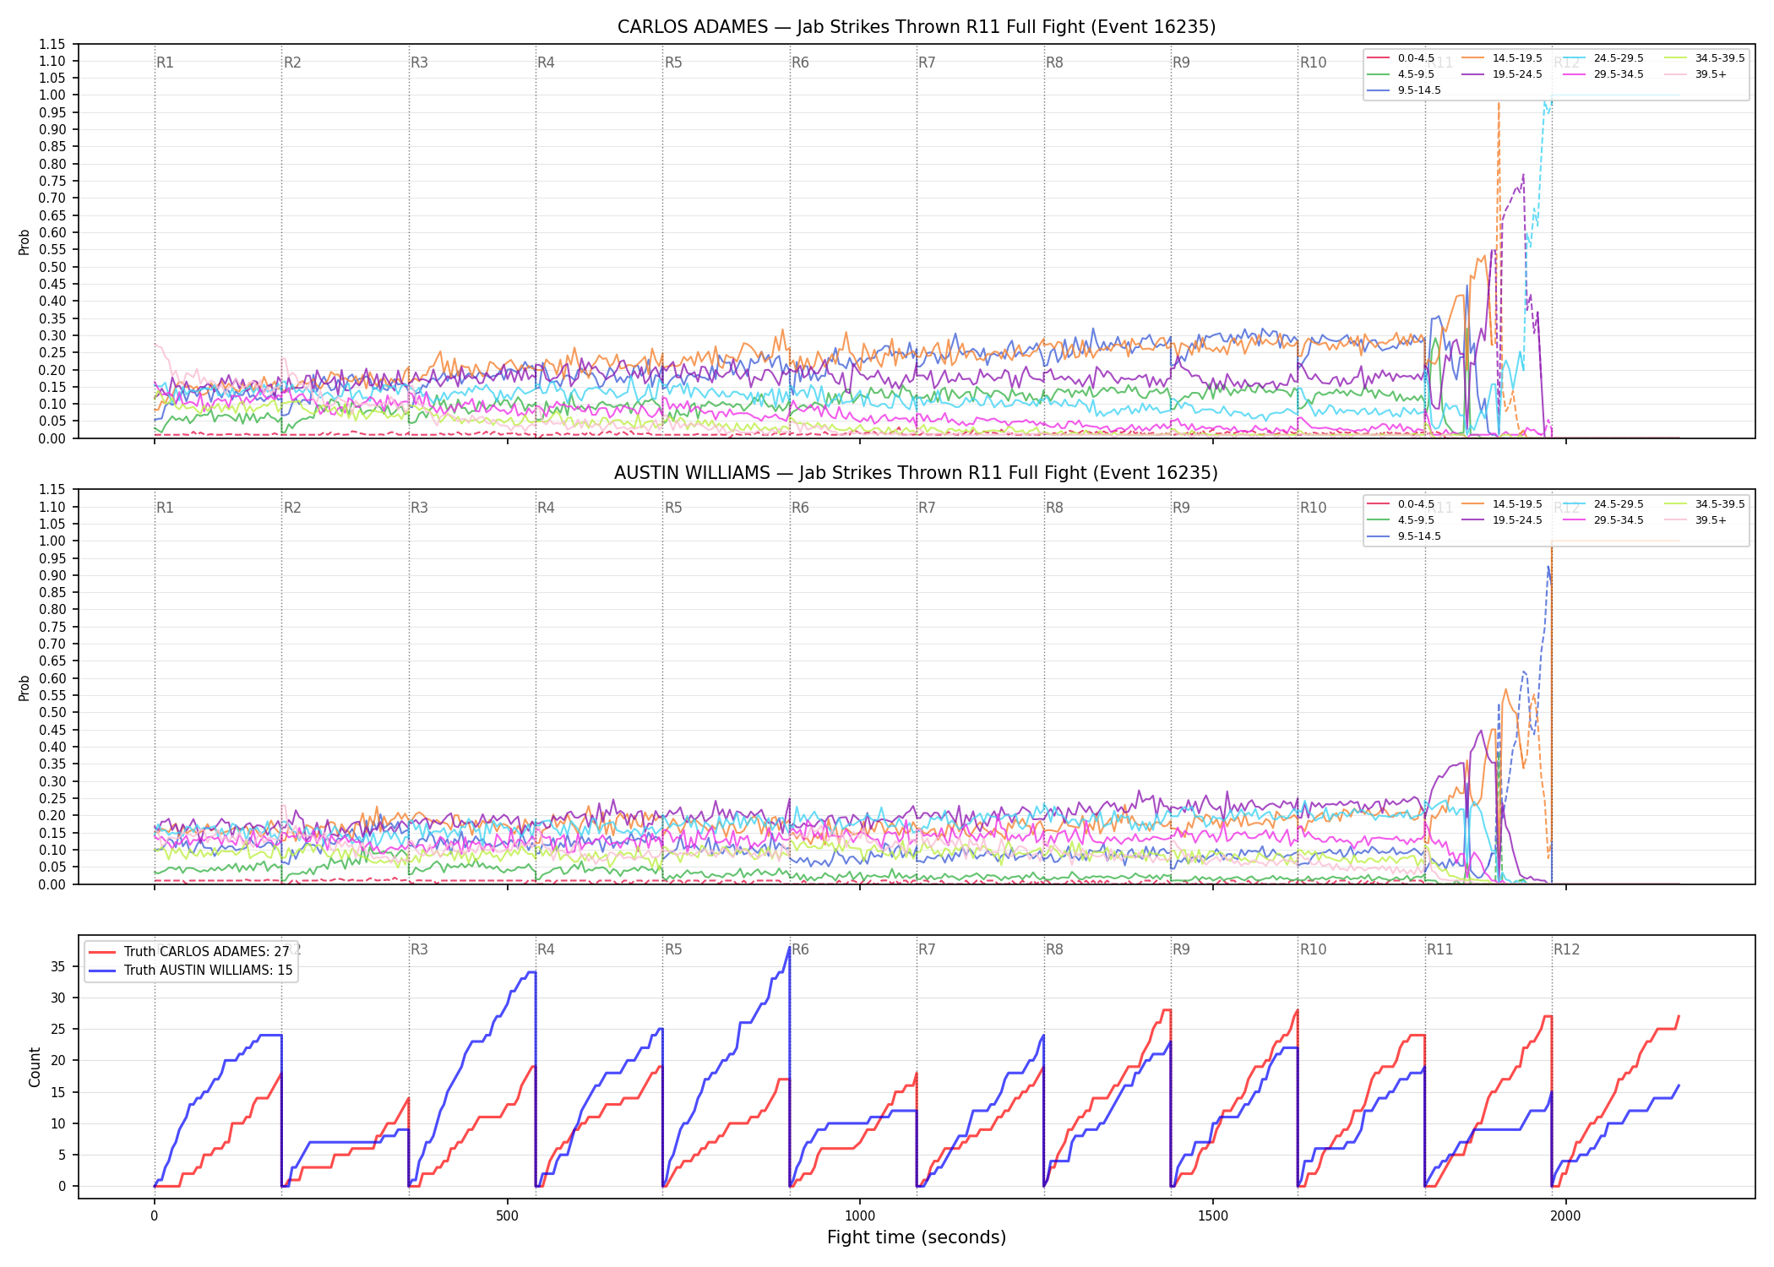Click the blue line swatch for Truth AUSTIN WILLIAMS
Image resolution: width=1774 pixels, height=1267 pixels.
coord(103,971)
